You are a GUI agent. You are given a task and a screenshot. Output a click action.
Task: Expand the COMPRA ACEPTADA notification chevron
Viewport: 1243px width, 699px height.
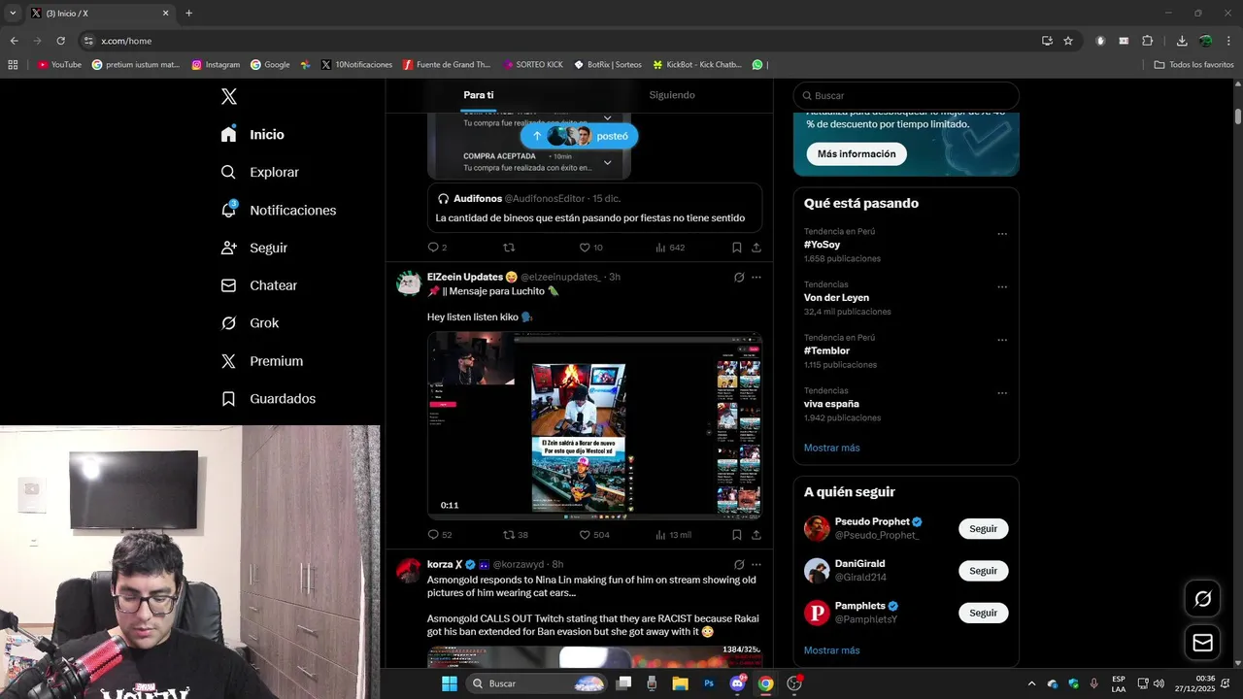608,161
